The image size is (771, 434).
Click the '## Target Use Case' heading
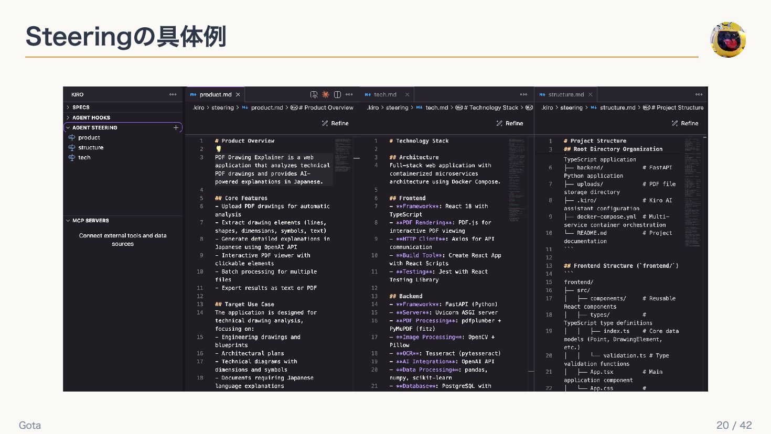(244, 305)
